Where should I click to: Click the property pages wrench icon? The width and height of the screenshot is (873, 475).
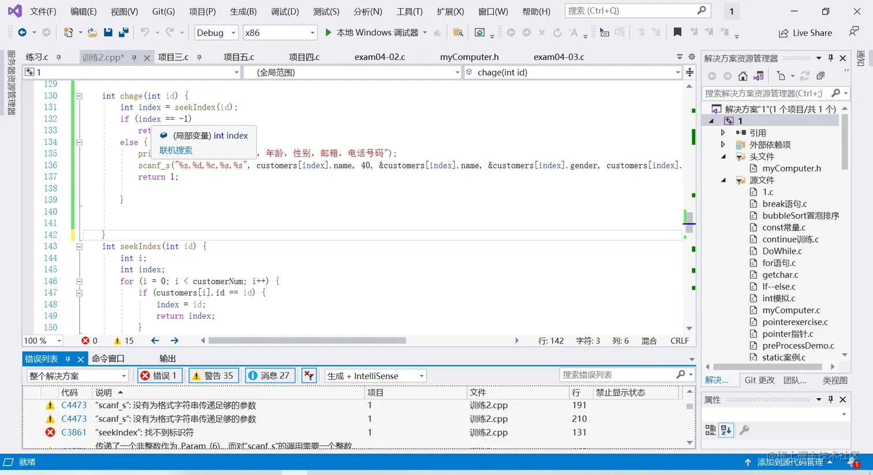(x=744, y=430)
